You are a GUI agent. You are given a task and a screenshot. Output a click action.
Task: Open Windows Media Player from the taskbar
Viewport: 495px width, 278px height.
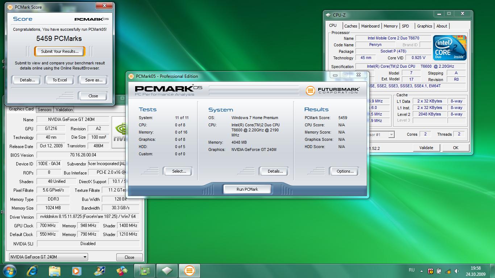tap(76, 270)
